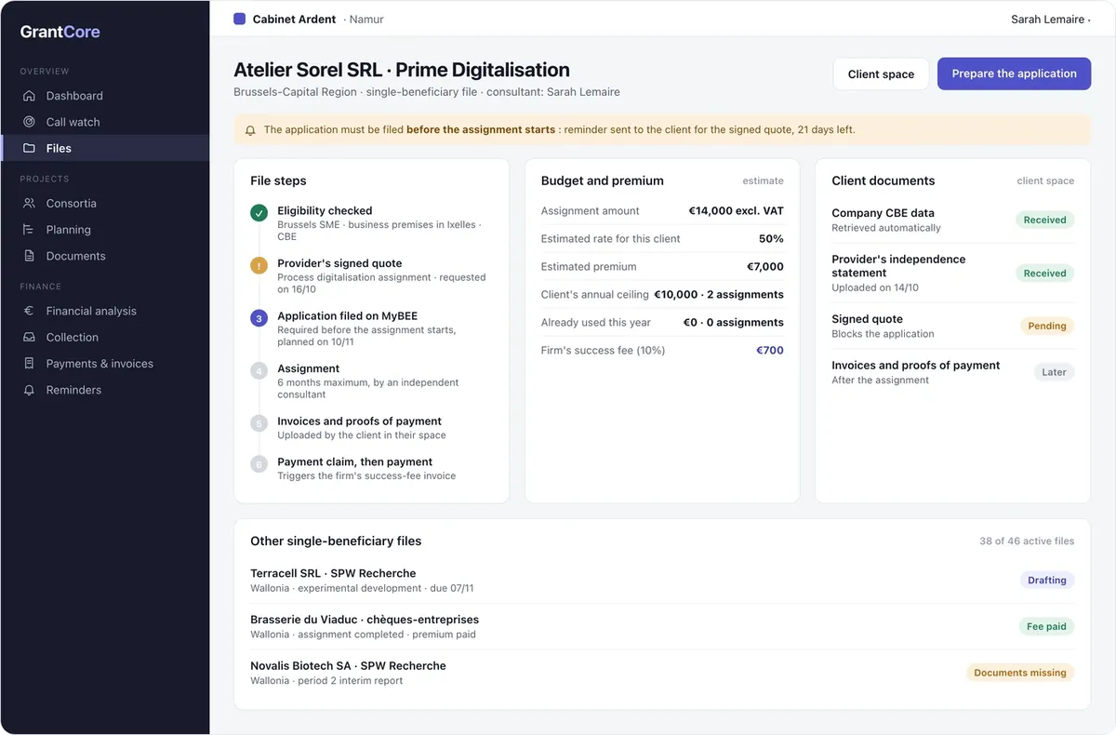The height and width of the screenshot is (735, 1116).
Task: Click the Documents file icon
Action: tap(29, 256)
